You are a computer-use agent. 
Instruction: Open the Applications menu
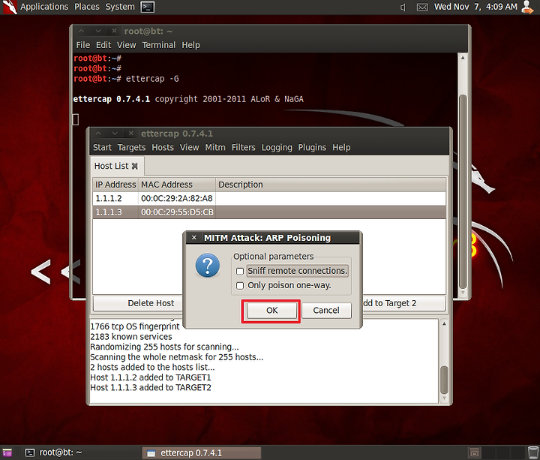[x=44, y=7]
